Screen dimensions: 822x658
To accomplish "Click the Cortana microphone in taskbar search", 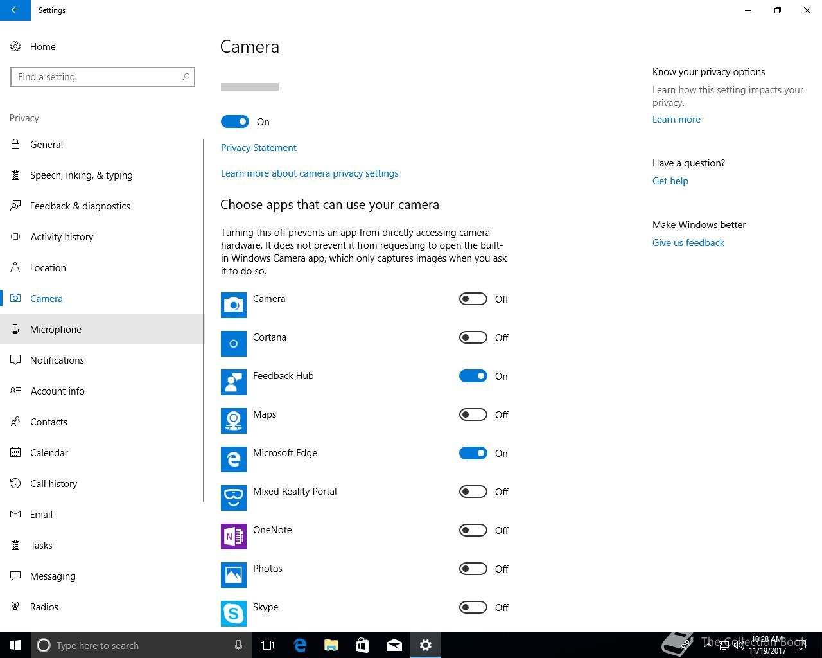I will point(238,645).
